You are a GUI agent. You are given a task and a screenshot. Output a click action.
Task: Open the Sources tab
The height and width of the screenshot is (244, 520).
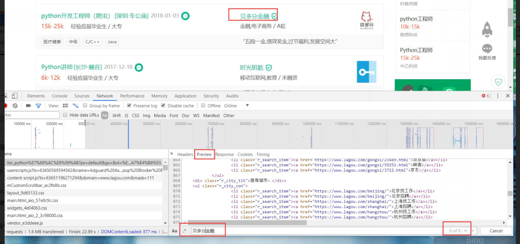click(x=82, y=96)
